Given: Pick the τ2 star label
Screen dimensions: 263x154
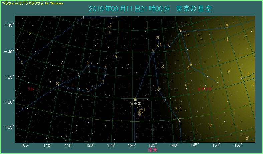Looking at the screenshot, I should click(178, 108).
